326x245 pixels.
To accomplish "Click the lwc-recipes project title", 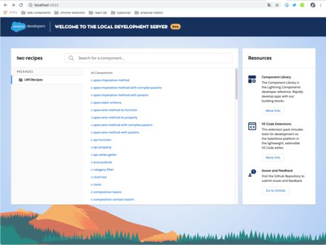I will [29, 58].
